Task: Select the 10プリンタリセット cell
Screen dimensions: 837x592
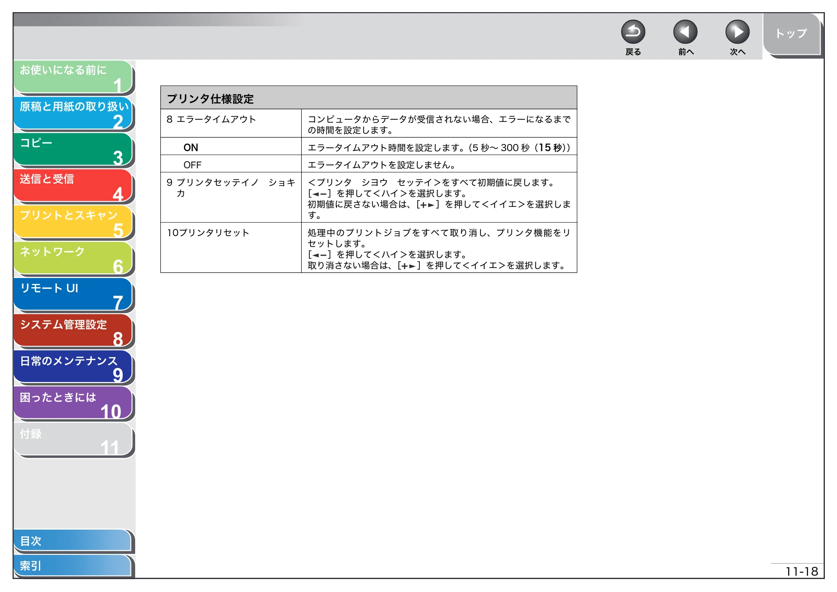Action: (231, 248)
